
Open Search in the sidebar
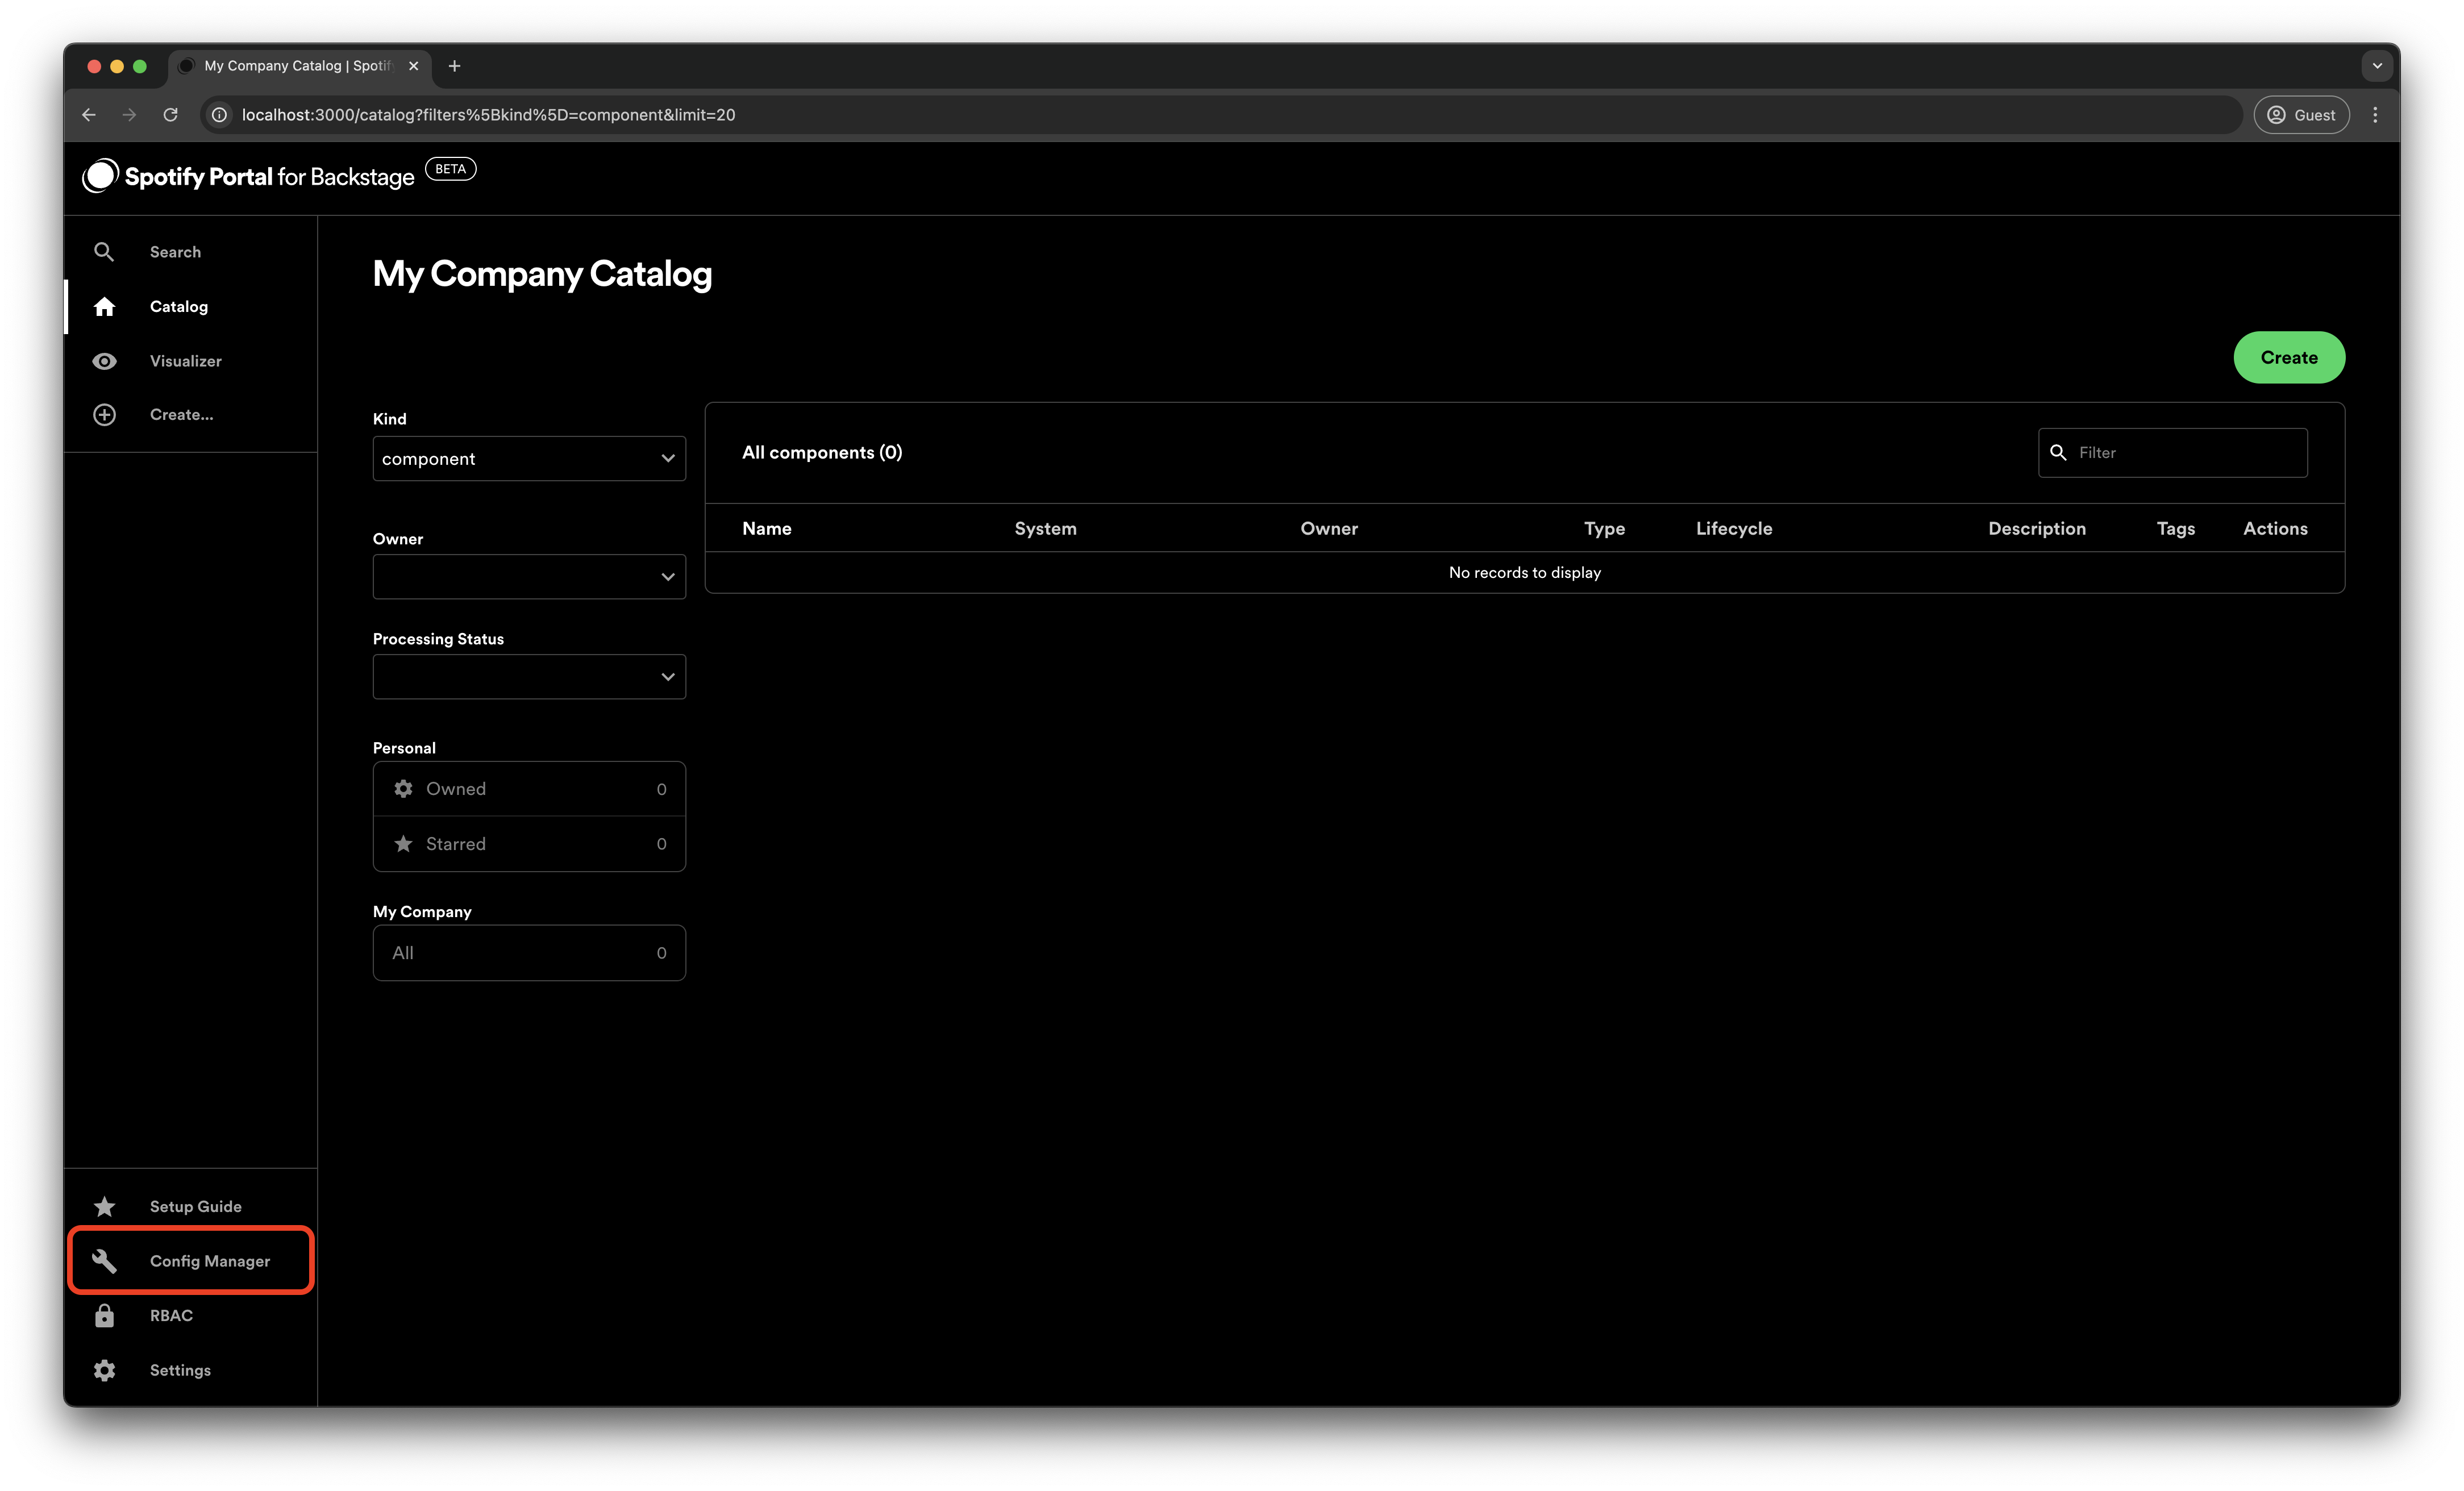190,252
